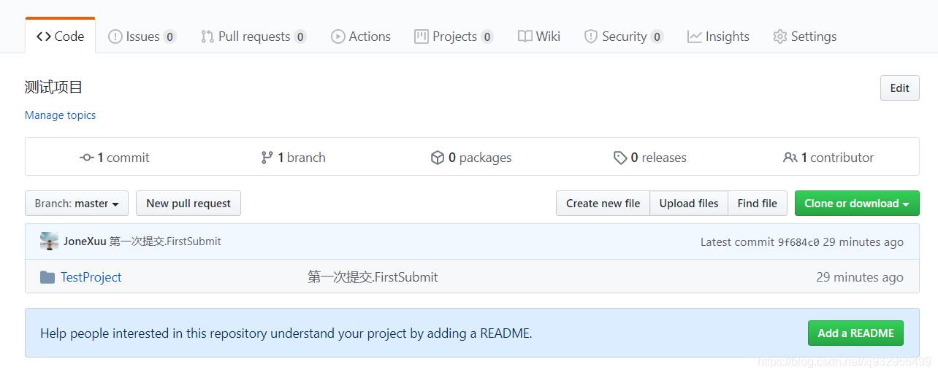The width and height of the screenshot is (938, 375).
Task: View the 1 contributor link
Action: pyautogui.click(x=828, y=158)
